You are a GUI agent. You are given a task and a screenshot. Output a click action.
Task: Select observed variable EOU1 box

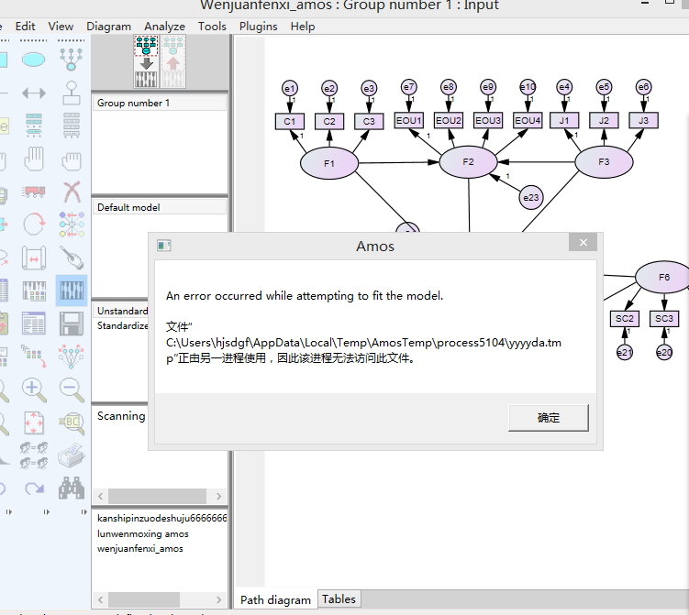click(408, 120)
